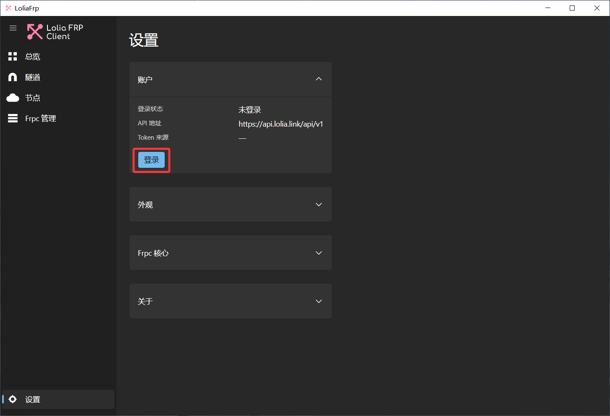Screen dimensions: 610x416
Task: Maximize the LoliaFrp window
Action: pyautogui.click(x=572, y=8)
